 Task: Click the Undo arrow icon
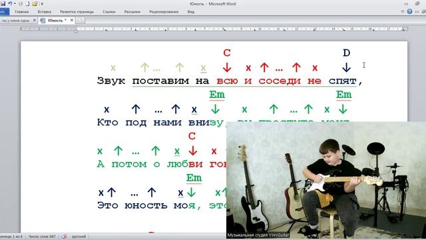pyautogui.click(x=10, y=3)
